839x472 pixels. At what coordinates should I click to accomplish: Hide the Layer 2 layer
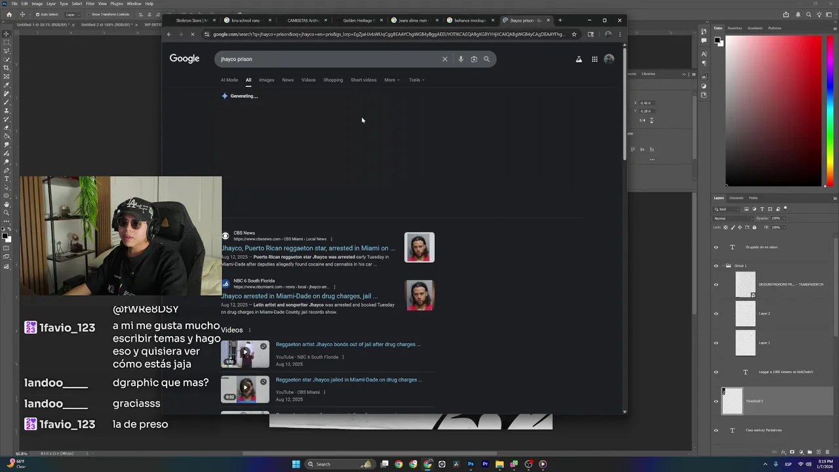coord(716,313)
